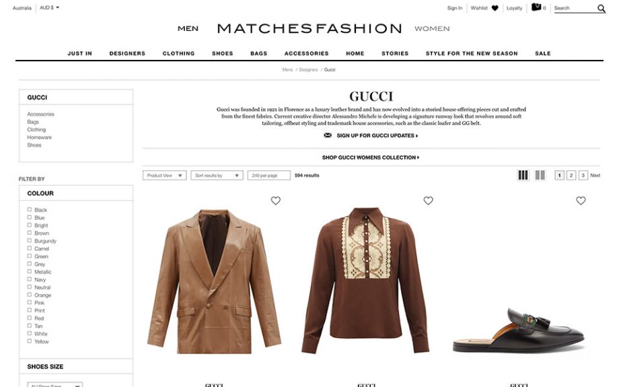Click Shop Gucci Womens Collection link
This screenshot has width=619, height=387.
coord(371,157)
